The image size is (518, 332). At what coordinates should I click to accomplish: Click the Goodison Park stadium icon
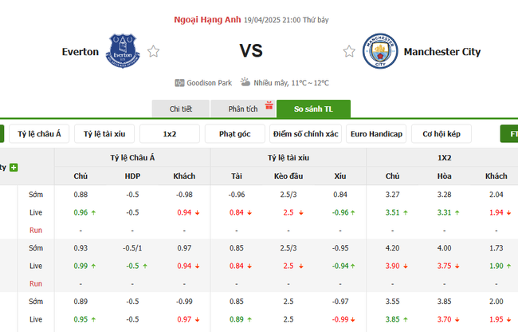pyautogui.click(x=179, y=83)
